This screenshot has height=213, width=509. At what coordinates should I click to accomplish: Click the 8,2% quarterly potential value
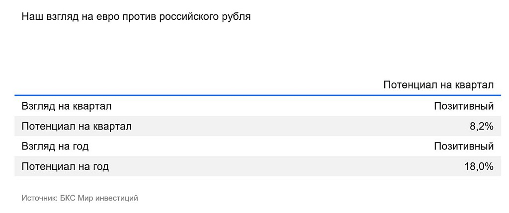[x=481, y=126]
